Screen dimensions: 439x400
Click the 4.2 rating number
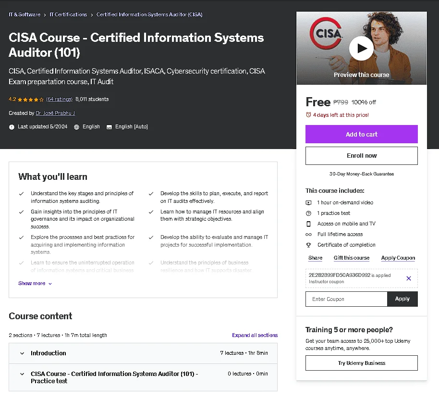tap(12, 99)
